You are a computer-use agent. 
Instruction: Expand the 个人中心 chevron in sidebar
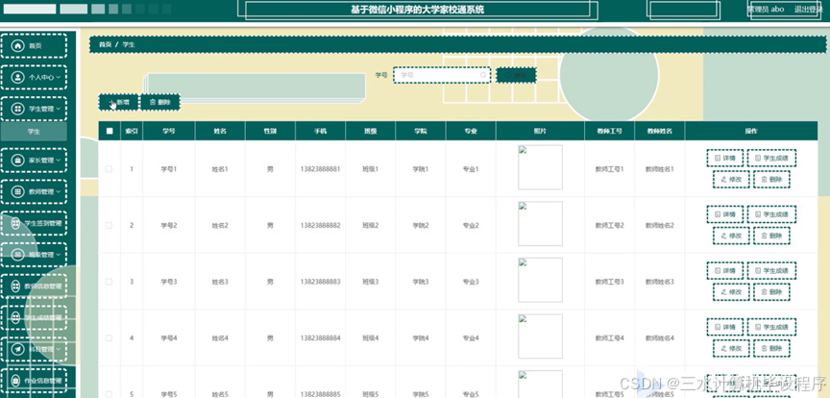pyautogui.click(x=59, y=77)
